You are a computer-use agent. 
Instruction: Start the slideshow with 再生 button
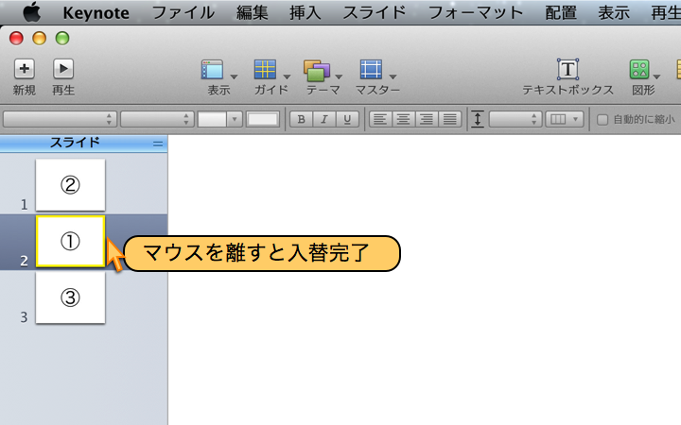tap(63, 69)
